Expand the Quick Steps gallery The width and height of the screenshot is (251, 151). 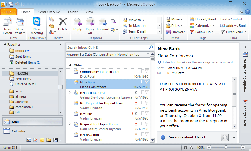[159, 32]
